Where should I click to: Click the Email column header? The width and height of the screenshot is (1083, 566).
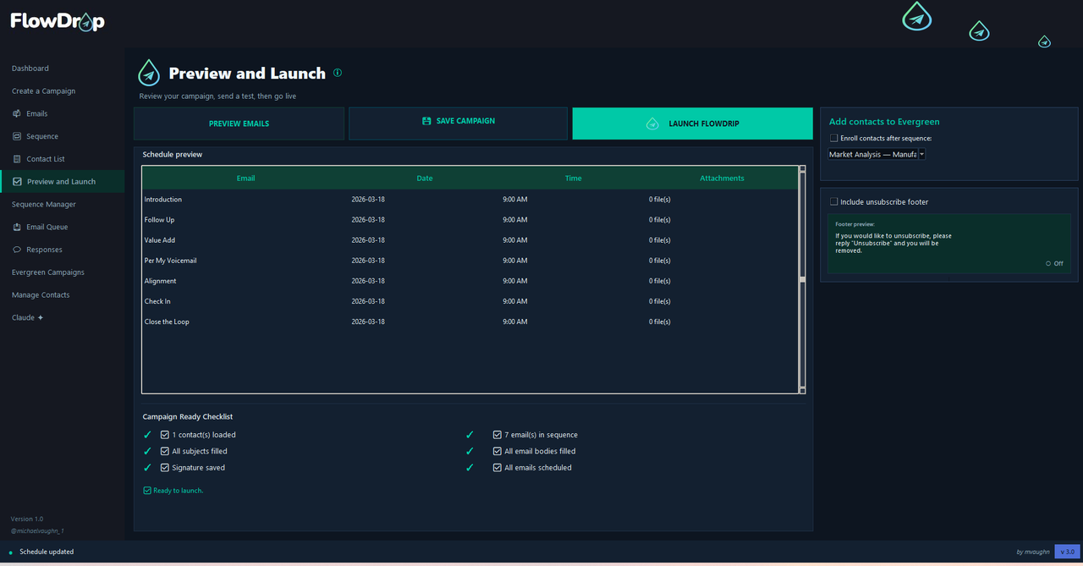click(x=245, y=179)
